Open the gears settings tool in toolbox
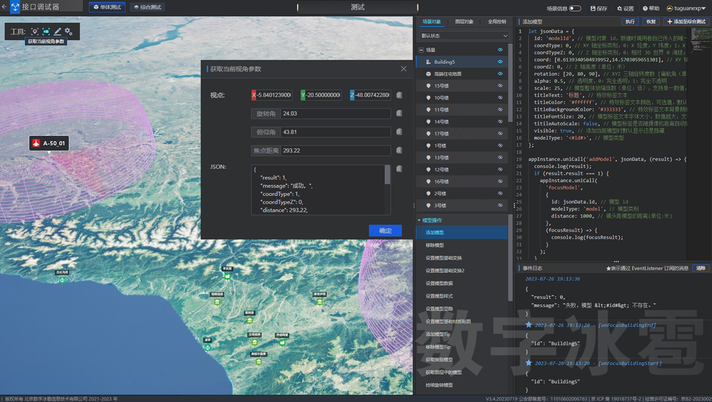Viewport: 712px width, 402px height. [x=68, y=31]
